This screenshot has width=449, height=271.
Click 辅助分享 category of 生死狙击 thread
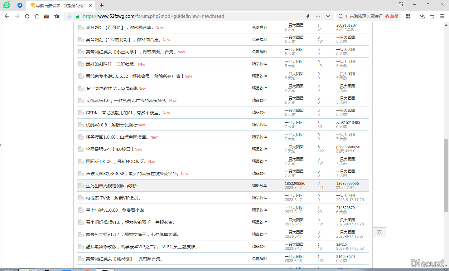pos(259,185)
